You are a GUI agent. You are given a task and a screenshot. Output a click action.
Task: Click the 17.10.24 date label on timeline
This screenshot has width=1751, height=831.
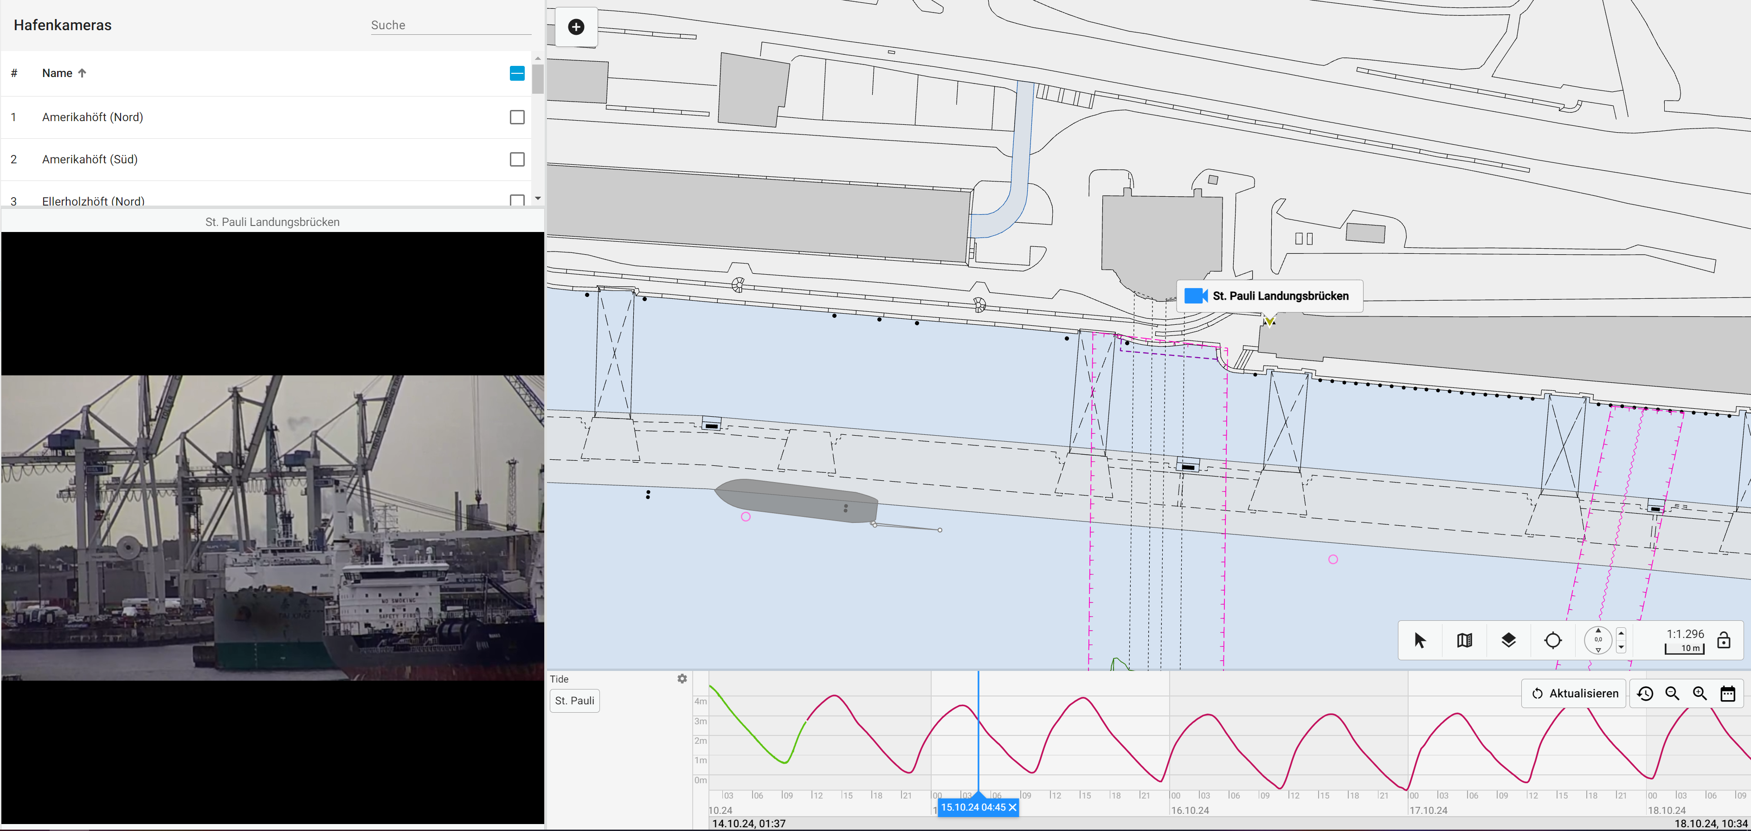1428,810
